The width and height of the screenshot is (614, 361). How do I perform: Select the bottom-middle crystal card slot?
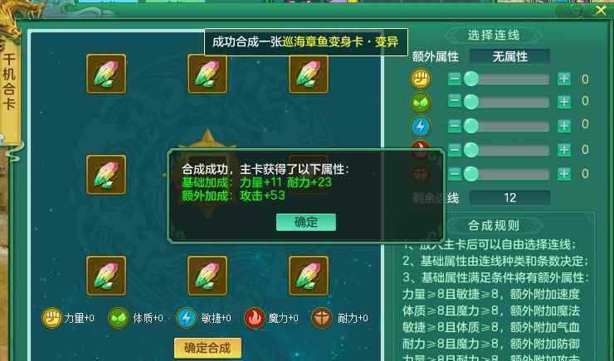[x=207, y=276]
